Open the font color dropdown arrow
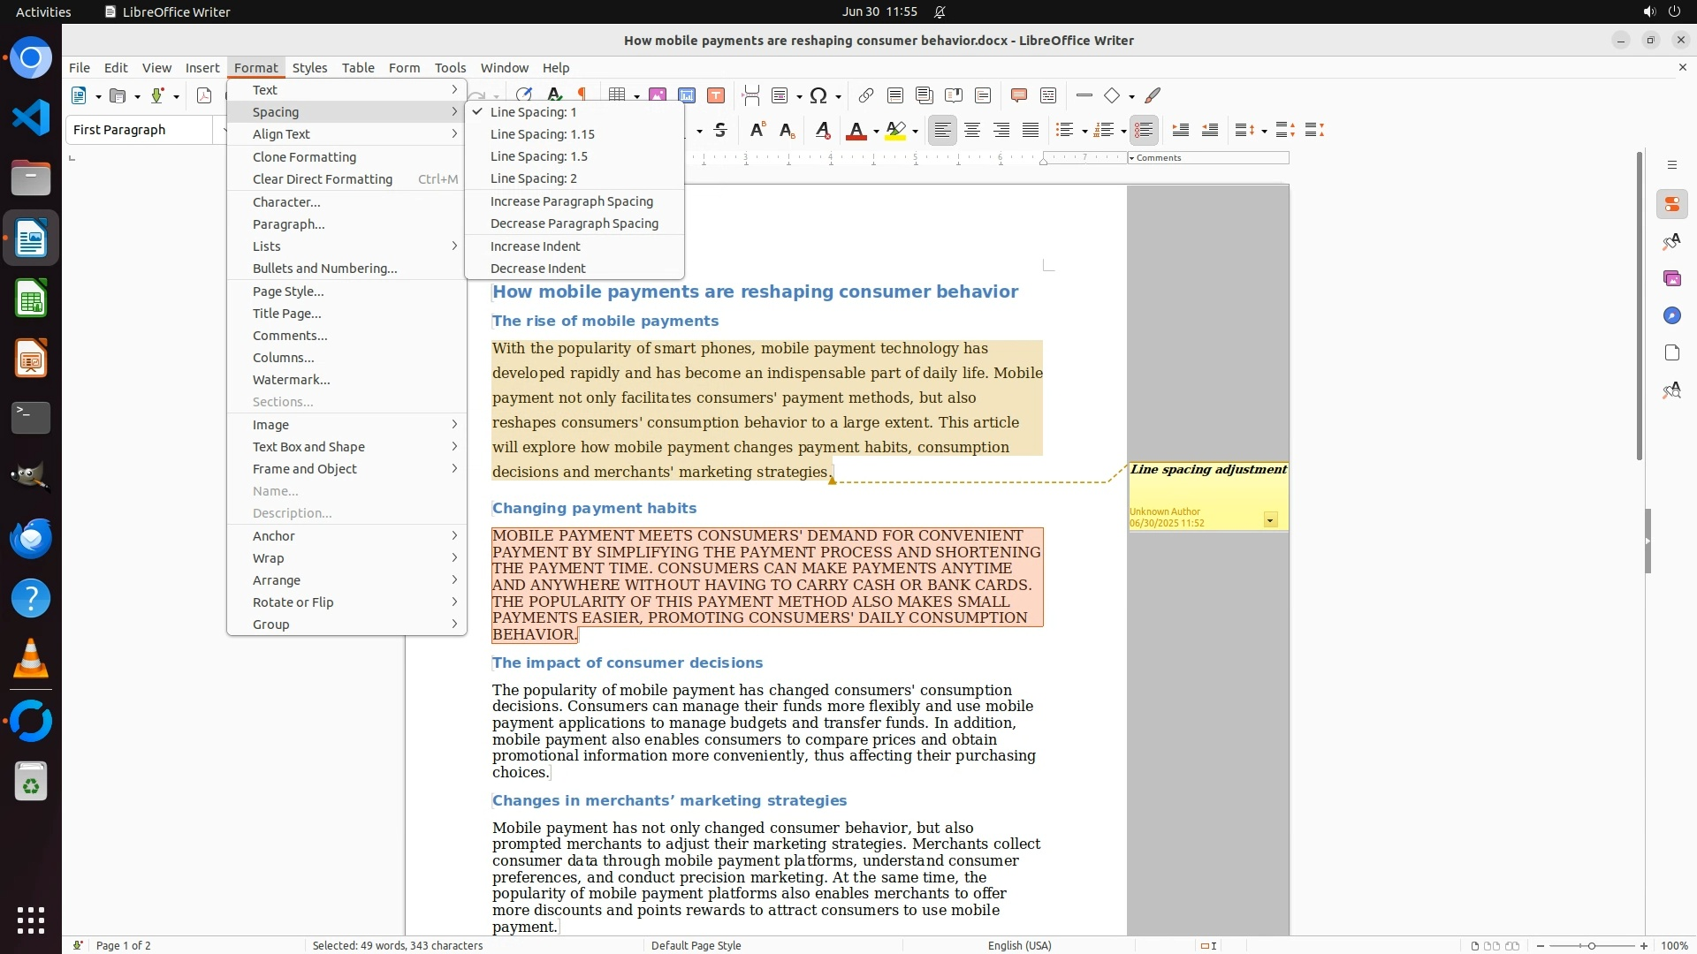 [x=876, y=132]
